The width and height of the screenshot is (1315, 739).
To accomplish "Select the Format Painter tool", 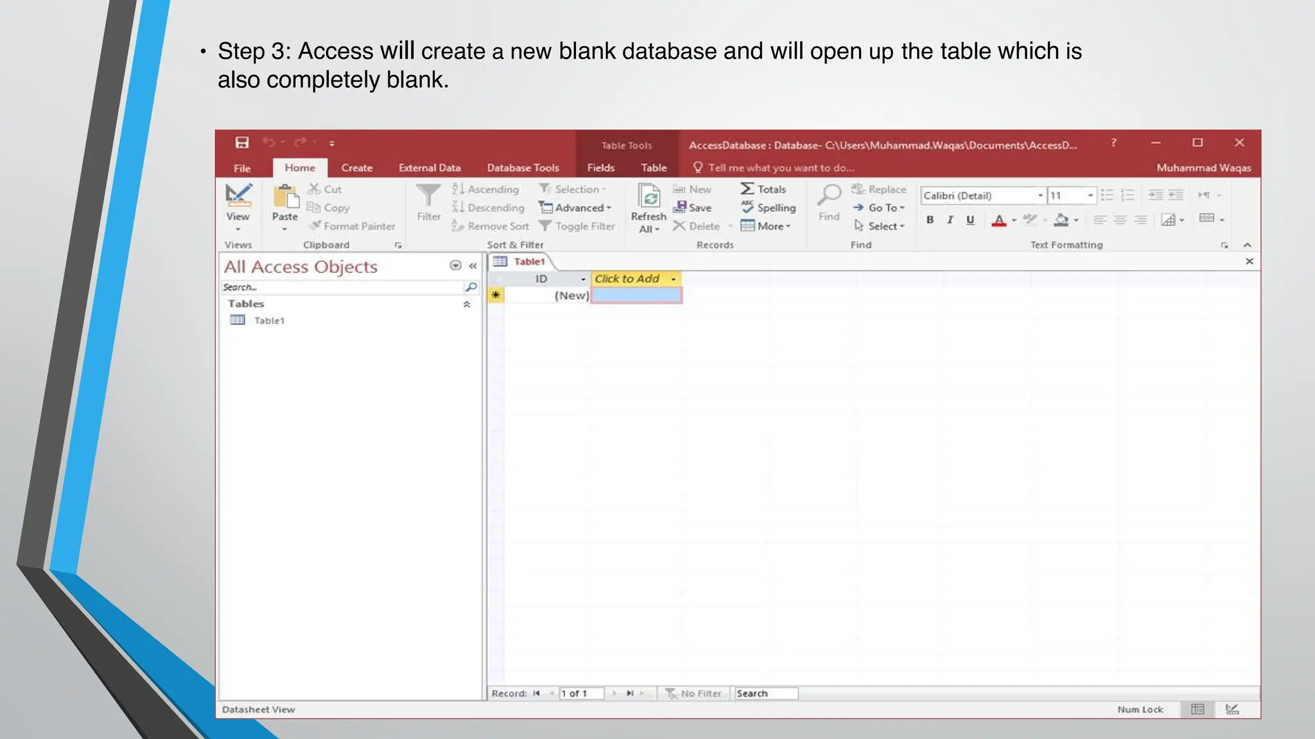I will click(x=351, y=226).
